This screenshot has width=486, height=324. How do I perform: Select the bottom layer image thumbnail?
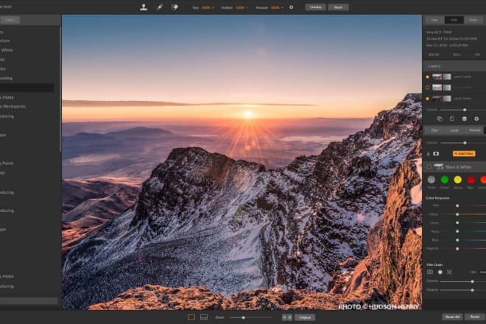click(437, 99)
